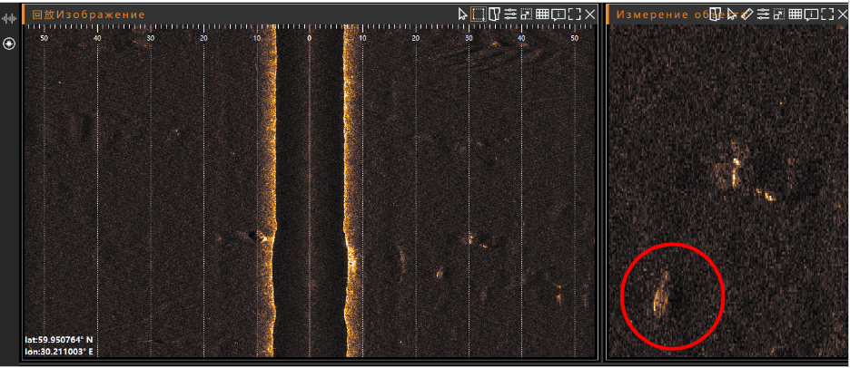Choose the pointer tool in the Измерение panel
Viewport: 850px width, 368px height.
[732, 15]
